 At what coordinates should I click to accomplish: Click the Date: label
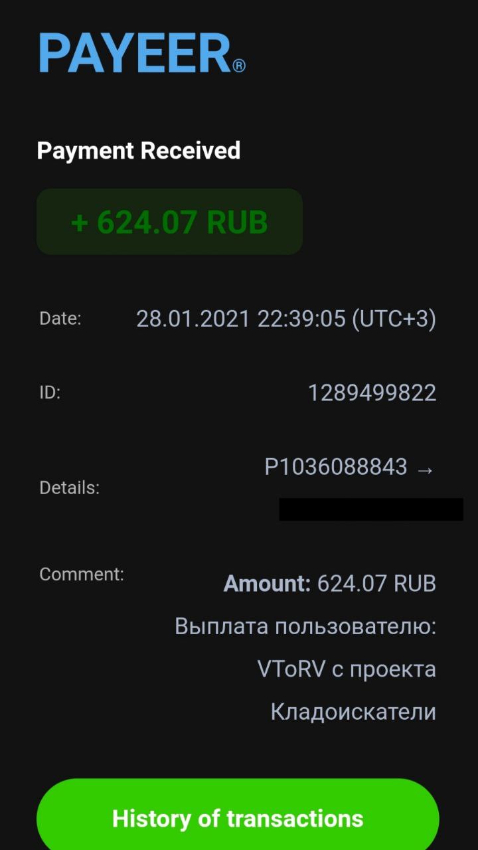[x=60, y=318]
